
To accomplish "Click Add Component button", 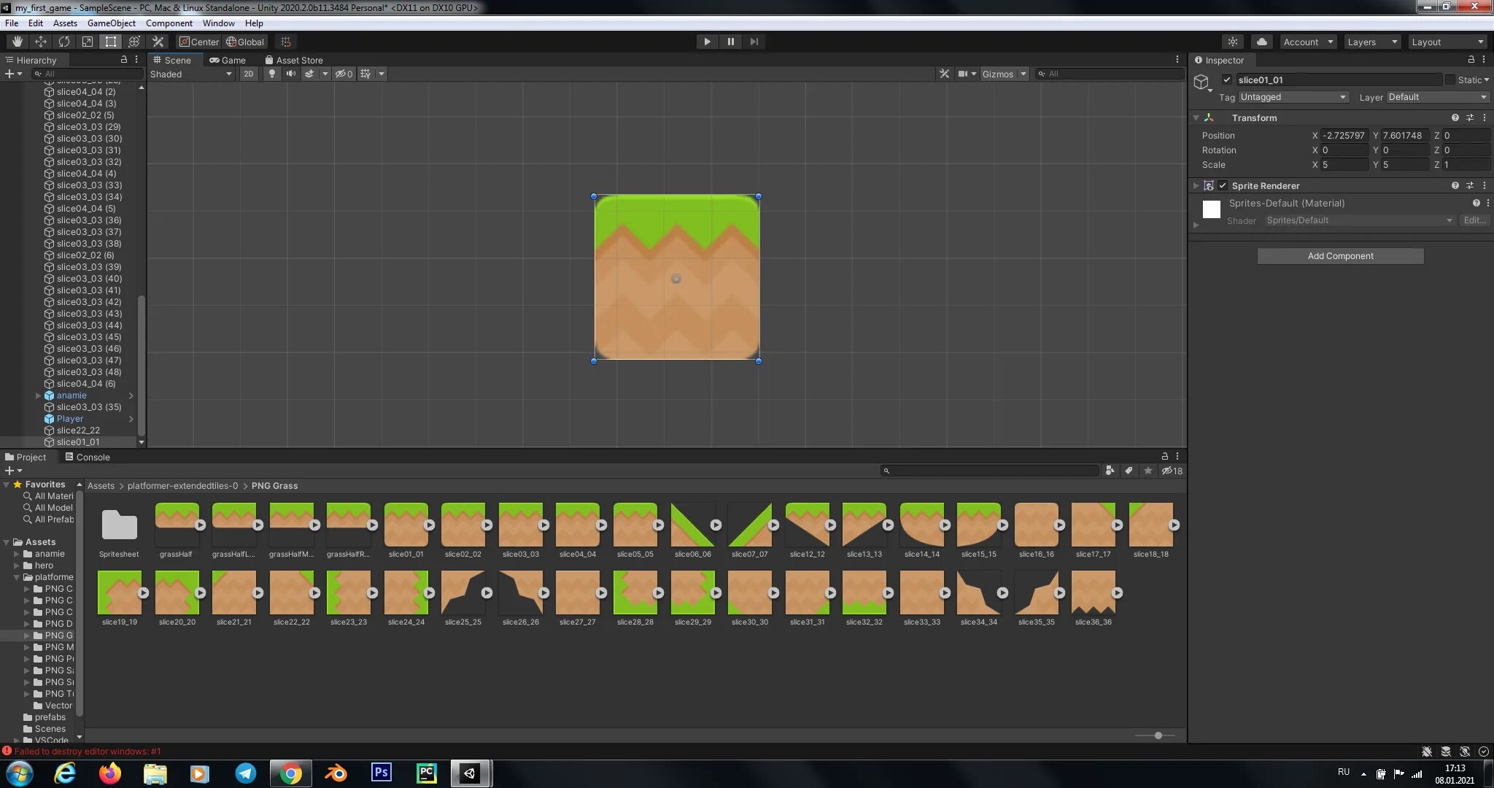I will (x=1340, y=256).
